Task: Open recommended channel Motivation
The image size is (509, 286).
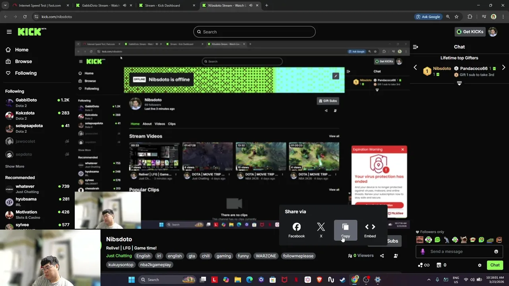Action: coord(37,214)
